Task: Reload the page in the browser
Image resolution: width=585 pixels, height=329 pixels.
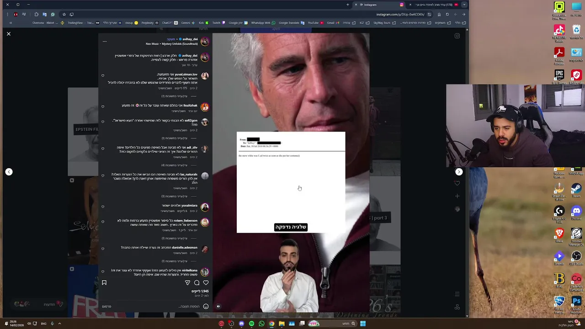Action: pyautogui.click(x=447, y=14)
